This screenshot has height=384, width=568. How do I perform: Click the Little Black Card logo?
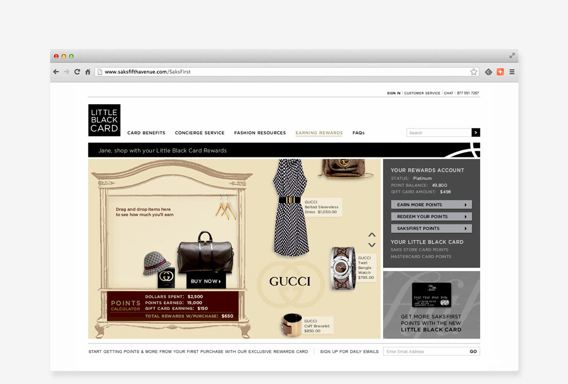tap(104, 120)
